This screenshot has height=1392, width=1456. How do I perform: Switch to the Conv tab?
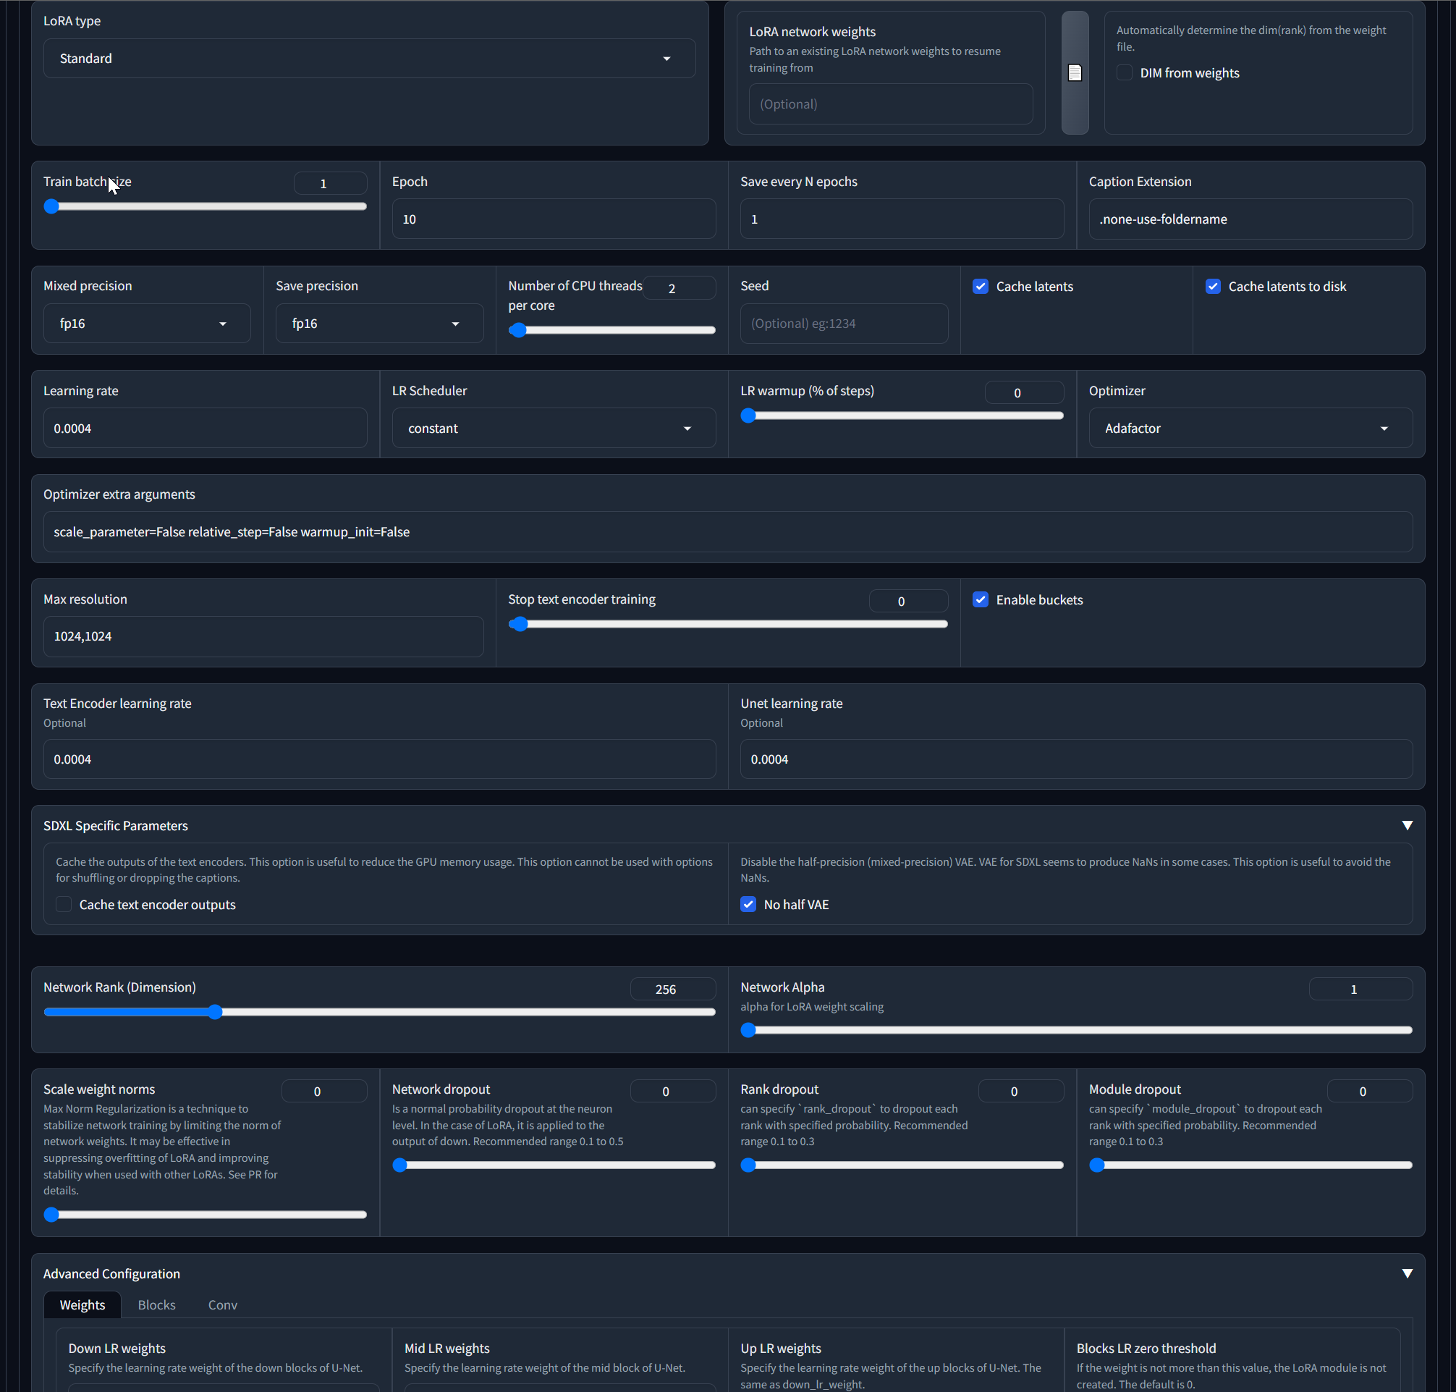[x=222, y=1304]
